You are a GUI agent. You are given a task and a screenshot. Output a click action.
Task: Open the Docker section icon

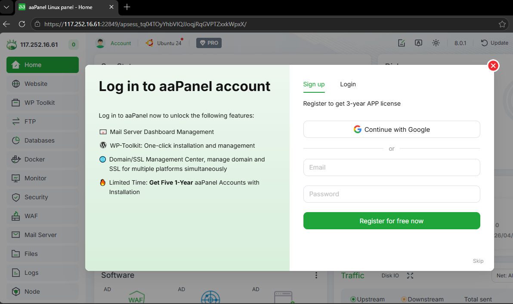[16, 159]
